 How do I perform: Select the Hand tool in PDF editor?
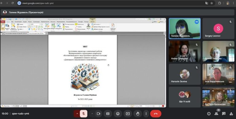(2, 26)
